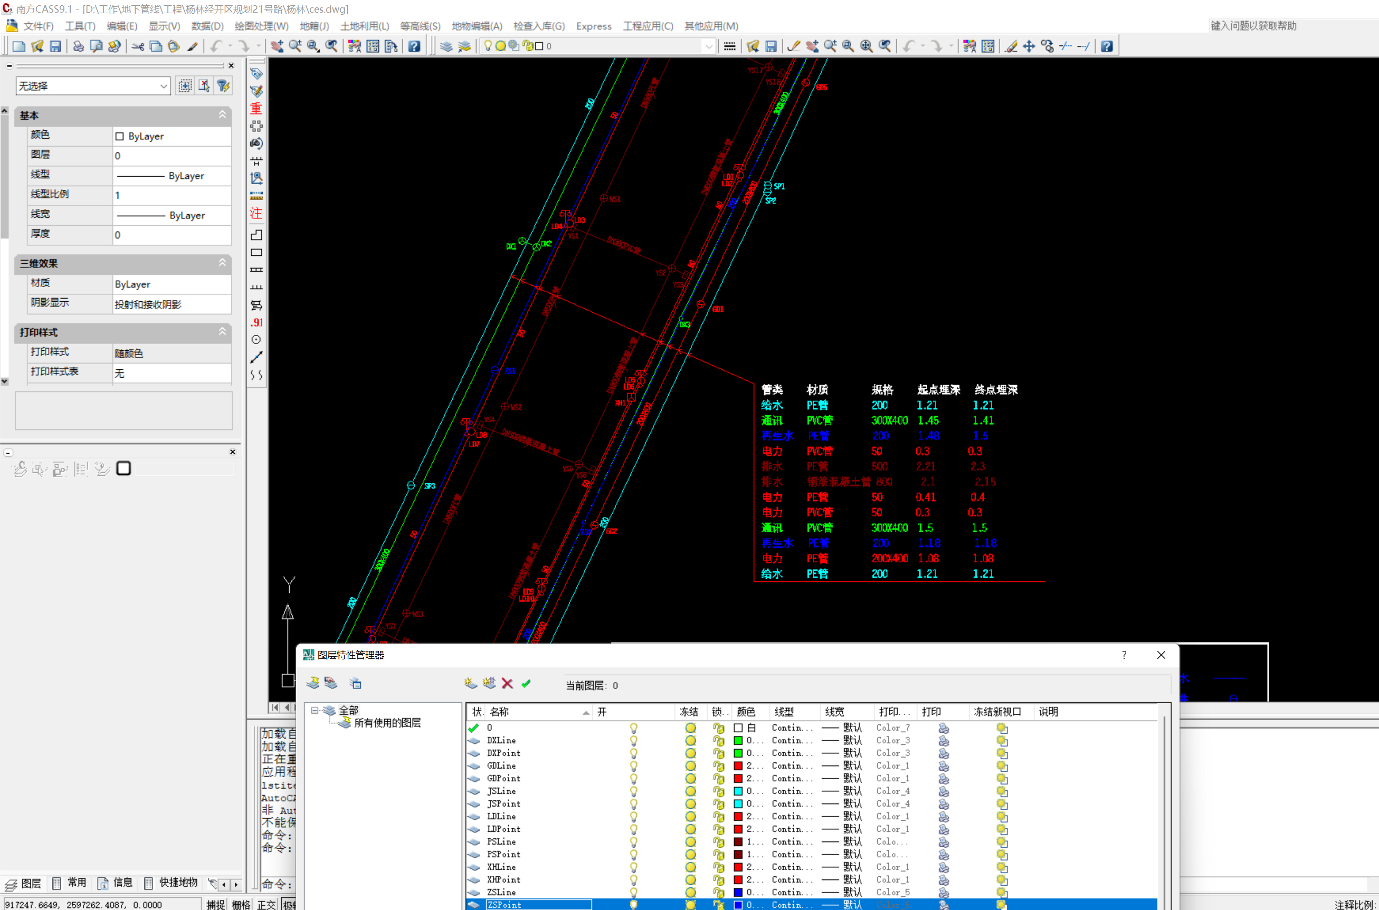Click Layer States Manager button
This screenshot has width=1379, height=910.
pos(355,684)
